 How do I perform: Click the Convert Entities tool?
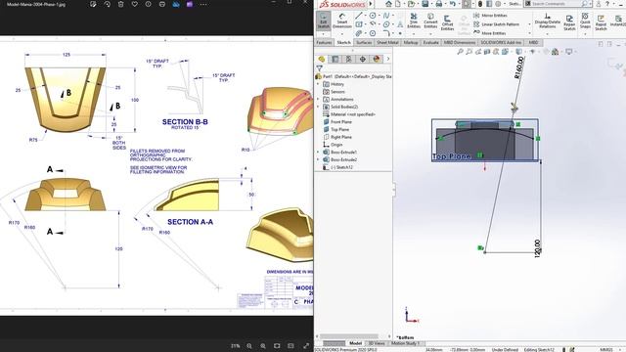click(430, 21)
